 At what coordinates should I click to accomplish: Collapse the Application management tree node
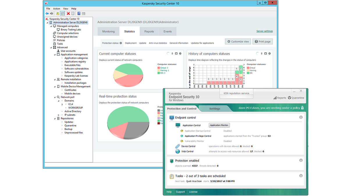click(x=55, y=55)
